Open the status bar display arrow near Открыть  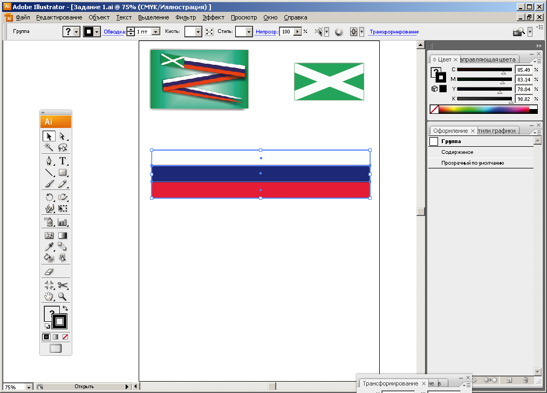[127, 387]
